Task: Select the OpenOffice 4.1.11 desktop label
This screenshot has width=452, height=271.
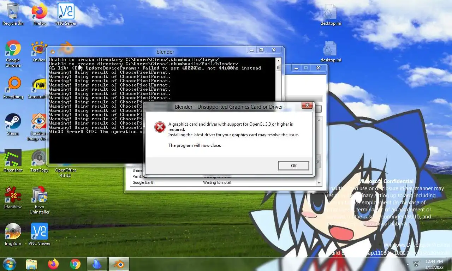Action: click(x=66, y=173)
